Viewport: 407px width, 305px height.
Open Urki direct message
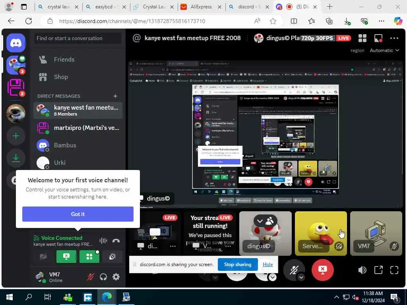[78, 162]
